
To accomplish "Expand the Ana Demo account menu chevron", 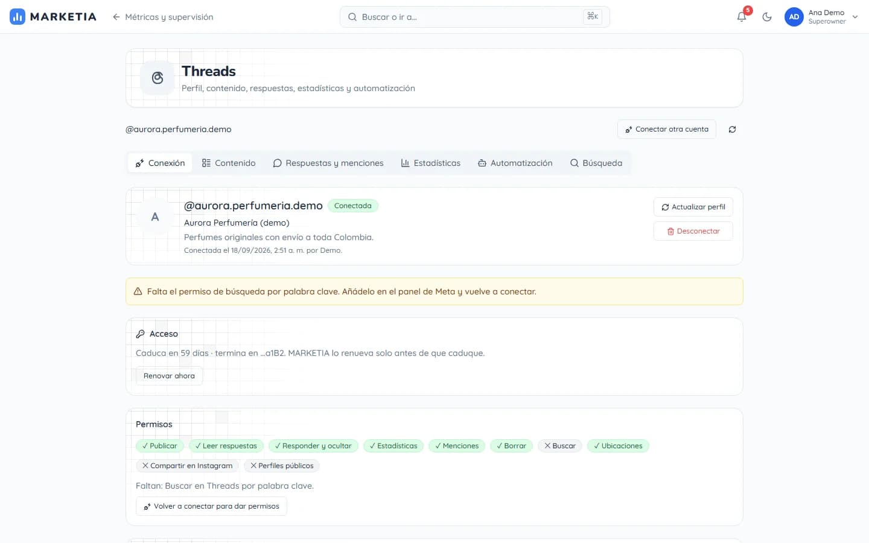I will (x=855, y=17).
